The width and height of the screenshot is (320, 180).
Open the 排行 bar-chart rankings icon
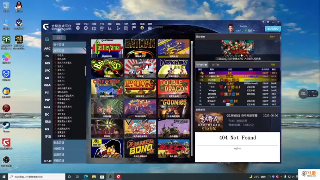[110, 28]
